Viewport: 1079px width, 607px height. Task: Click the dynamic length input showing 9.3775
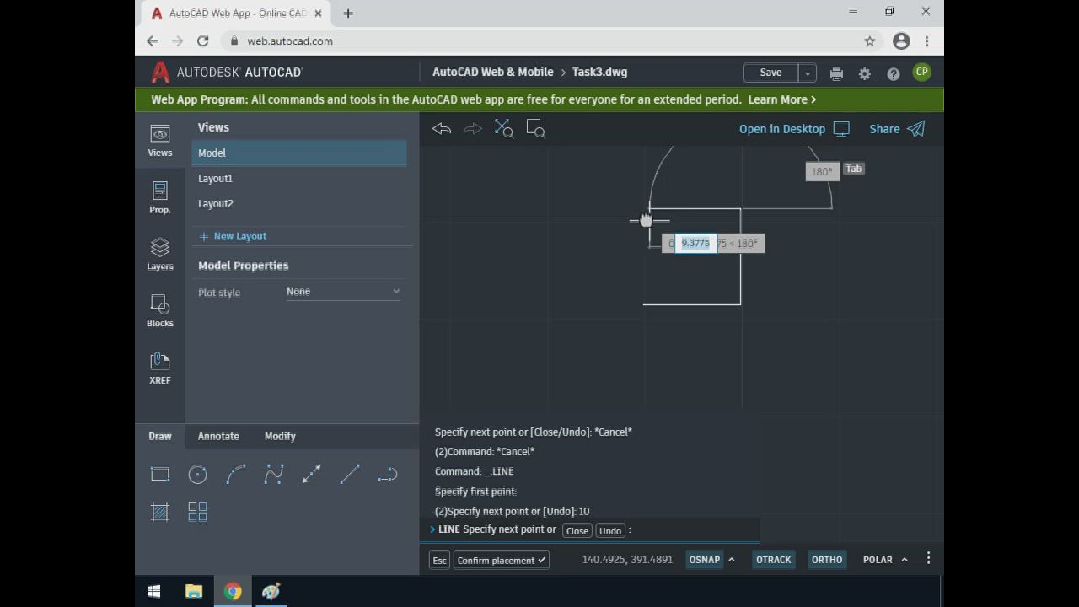tap(695, 244)
